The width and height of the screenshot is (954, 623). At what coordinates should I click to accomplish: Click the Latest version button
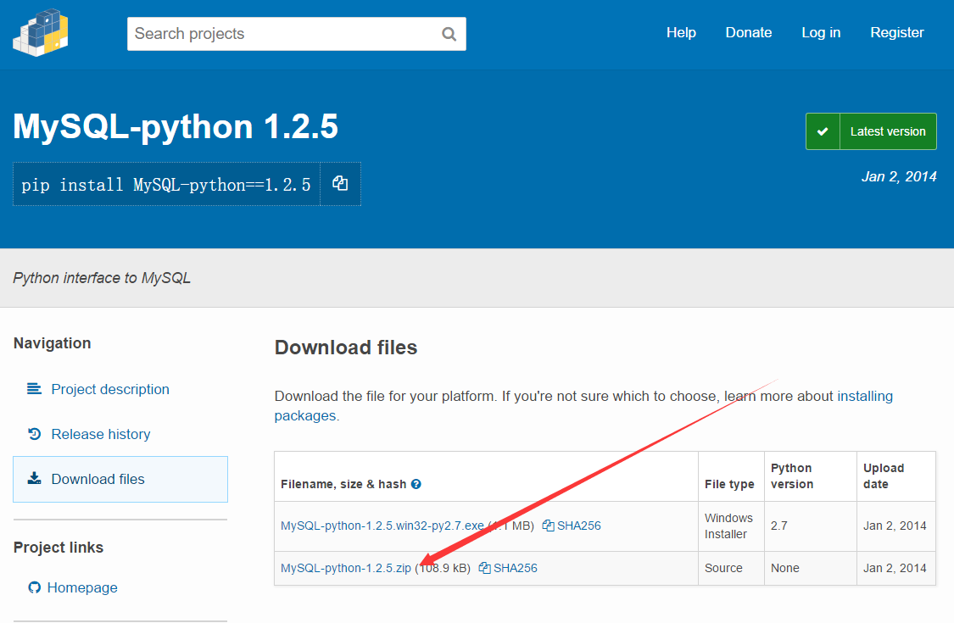pyautogui.click(x=871, y=131)
